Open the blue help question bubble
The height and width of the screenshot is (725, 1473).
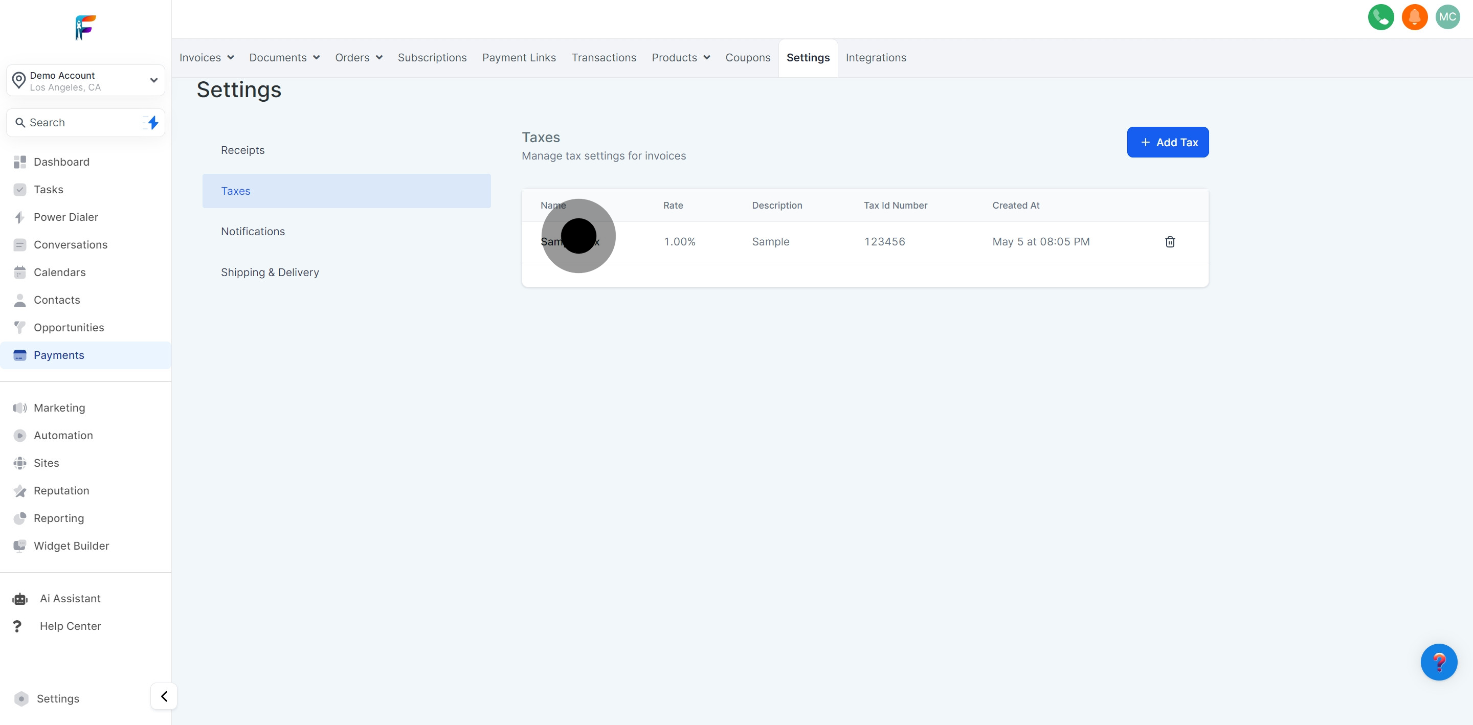point(1438,662)
